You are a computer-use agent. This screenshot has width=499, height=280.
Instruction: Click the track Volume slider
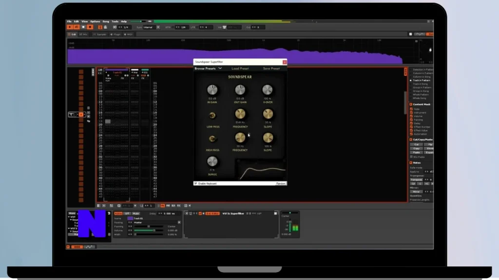click(149, 230)
